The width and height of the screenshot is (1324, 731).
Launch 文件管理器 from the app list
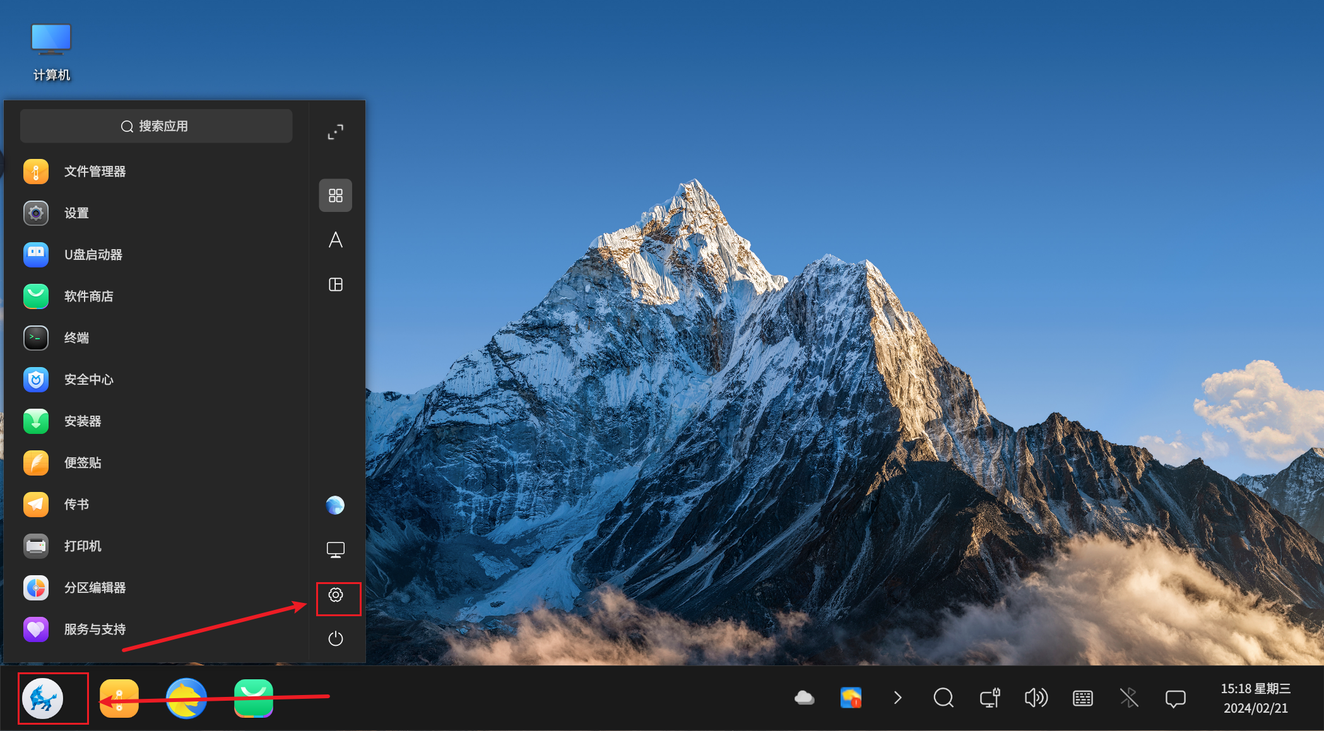tap(95, 172)
